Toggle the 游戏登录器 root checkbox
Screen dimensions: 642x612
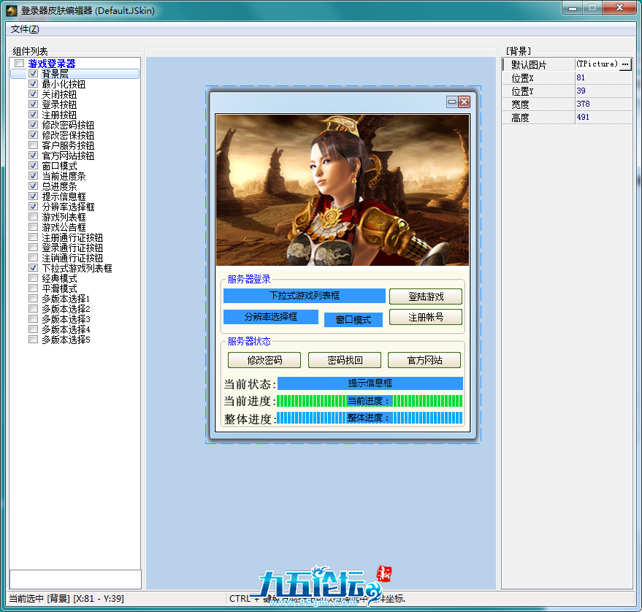click(20, 64)
